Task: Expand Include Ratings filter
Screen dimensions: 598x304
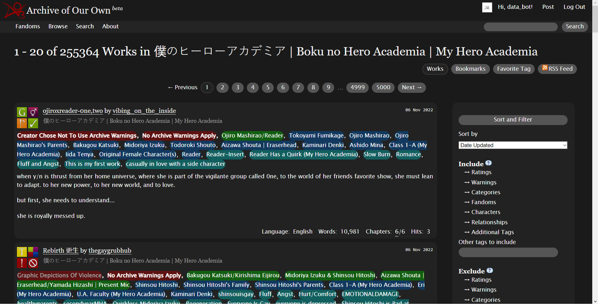Action: pyautogui.click(x=478, y=172)
